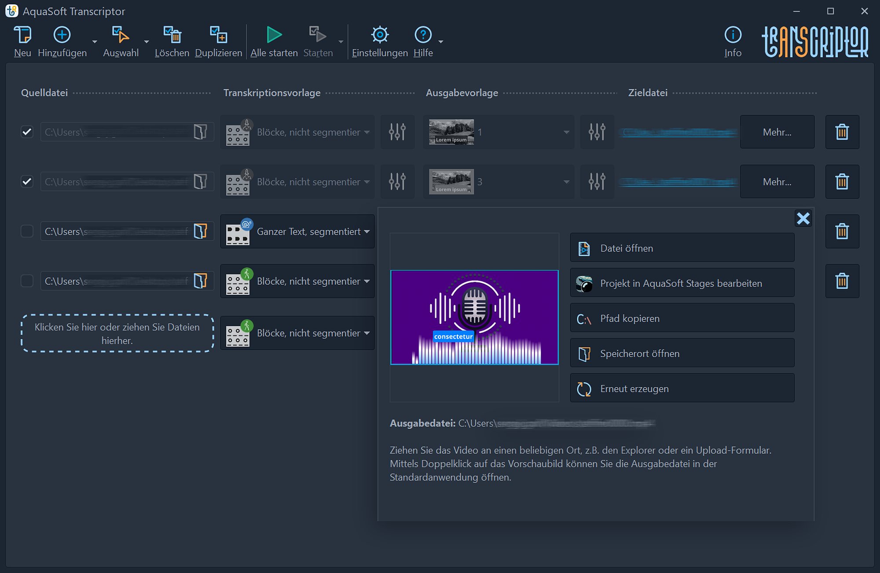880x573 pixels.
Task: Check the third row checkbox
Action: tap(27, 231)
